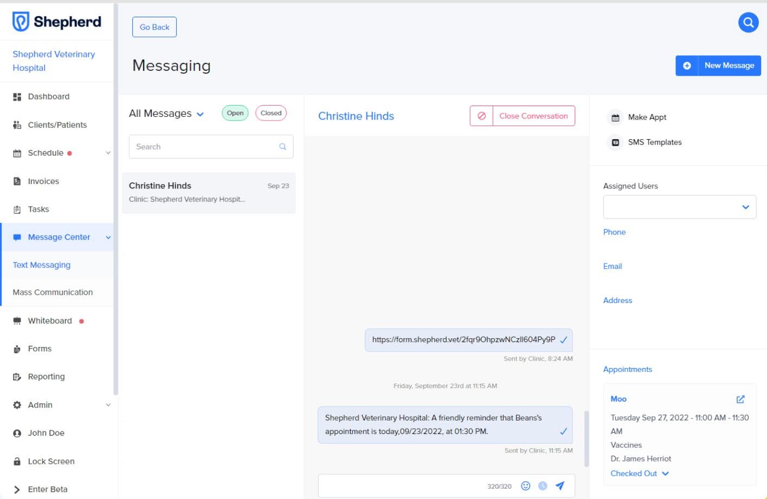Open the emoji picker
Screen dimensions: 767x499
[525, 486]
